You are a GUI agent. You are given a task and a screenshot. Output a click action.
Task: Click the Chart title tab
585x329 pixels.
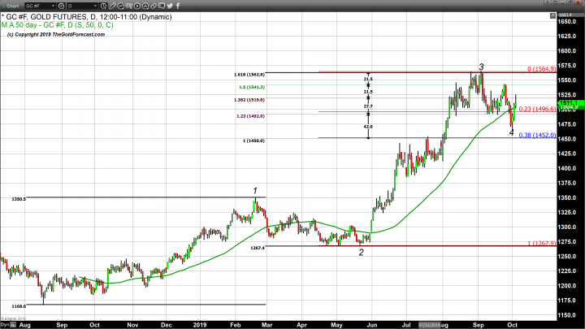coord(12,6)
